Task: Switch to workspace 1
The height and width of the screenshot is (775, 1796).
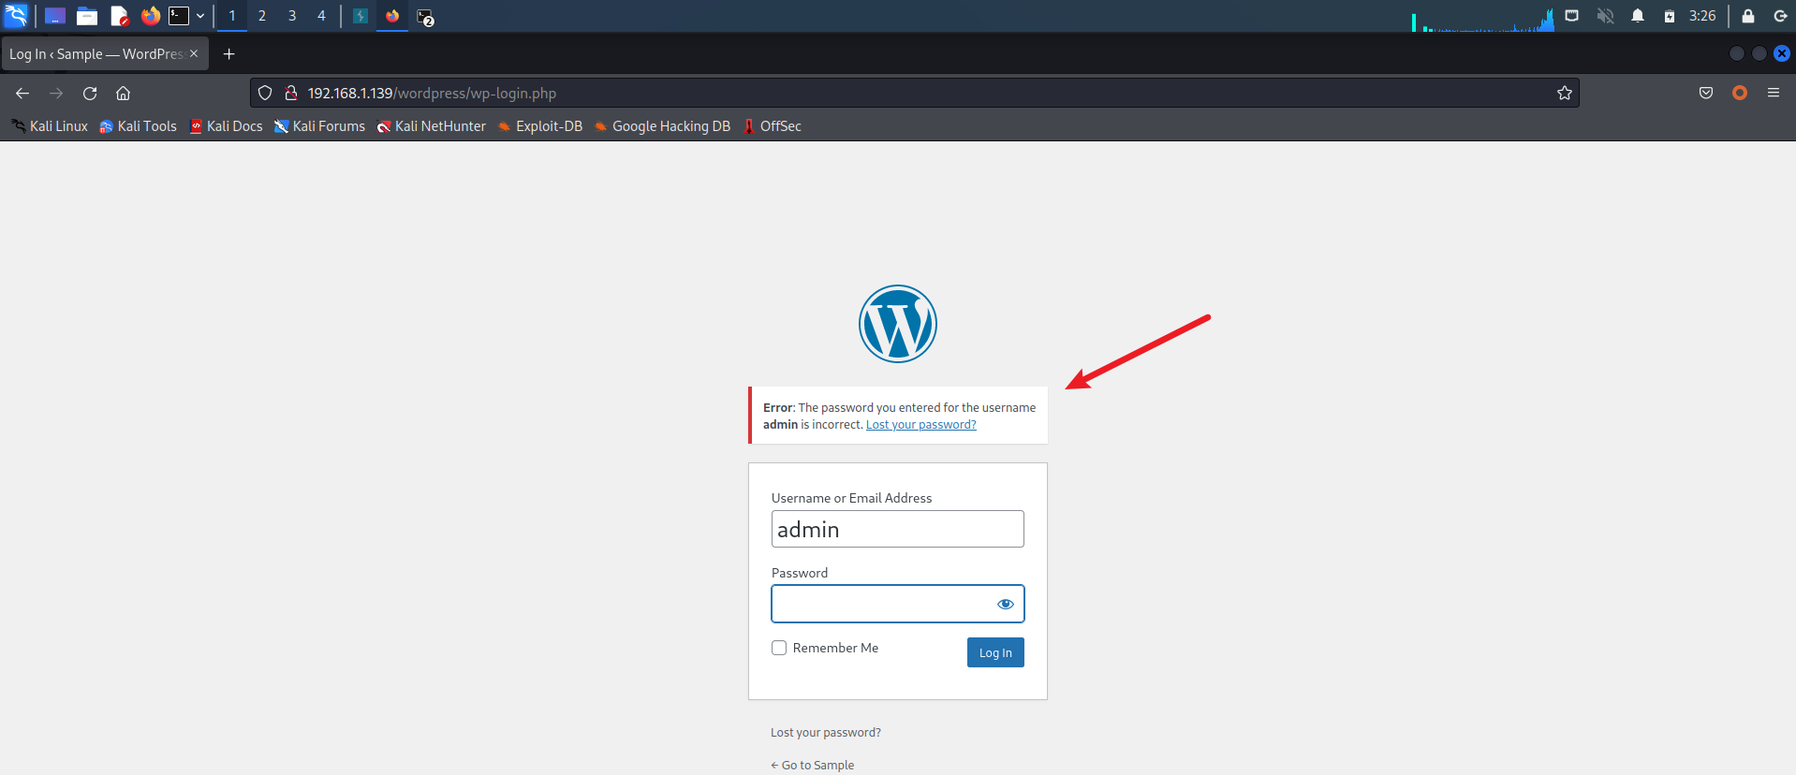Action: 232,16
